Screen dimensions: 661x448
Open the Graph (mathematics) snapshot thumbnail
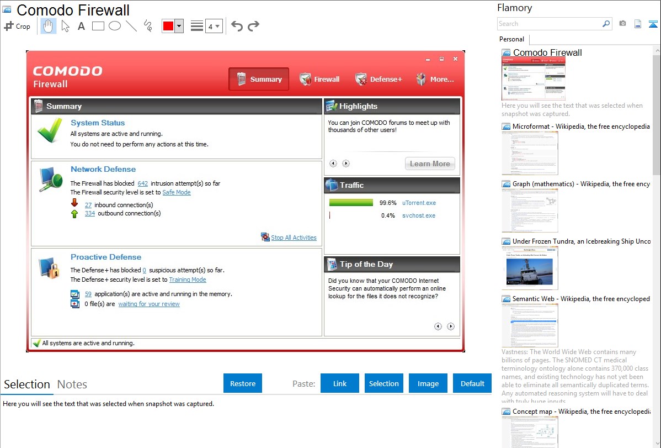click(530, 210)
